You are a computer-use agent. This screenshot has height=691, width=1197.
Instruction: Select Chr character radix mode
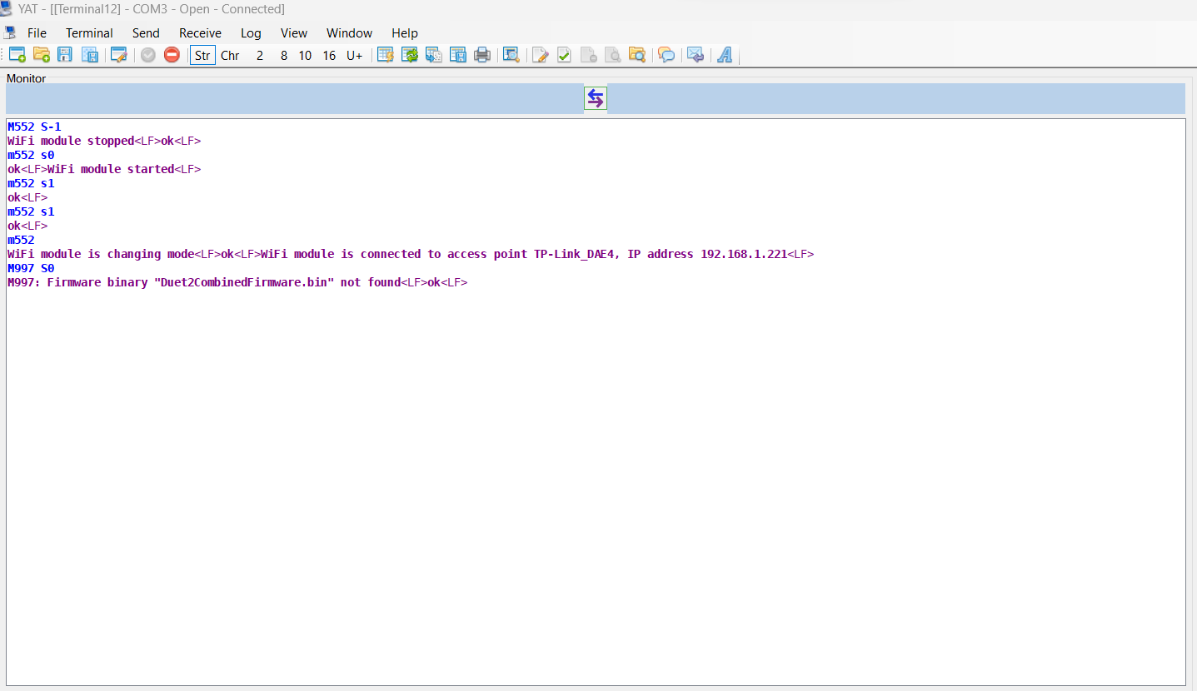(230, 56)
